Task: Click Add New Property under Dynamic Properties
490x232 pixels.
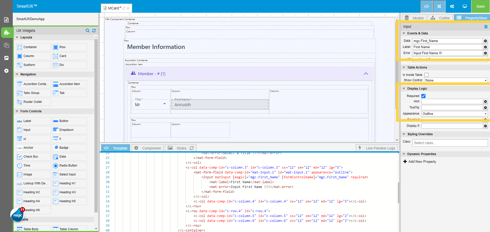Action: point(420,161)
